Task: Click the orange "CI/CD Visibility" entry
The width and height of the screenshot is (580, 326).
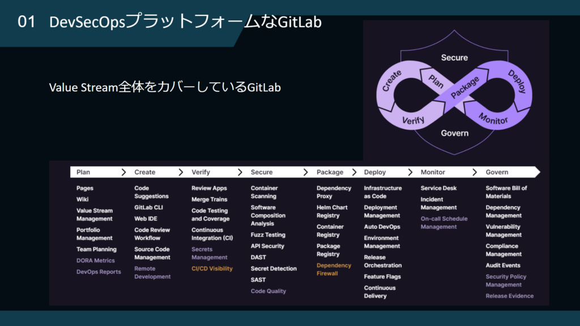Action: [212, 269]
